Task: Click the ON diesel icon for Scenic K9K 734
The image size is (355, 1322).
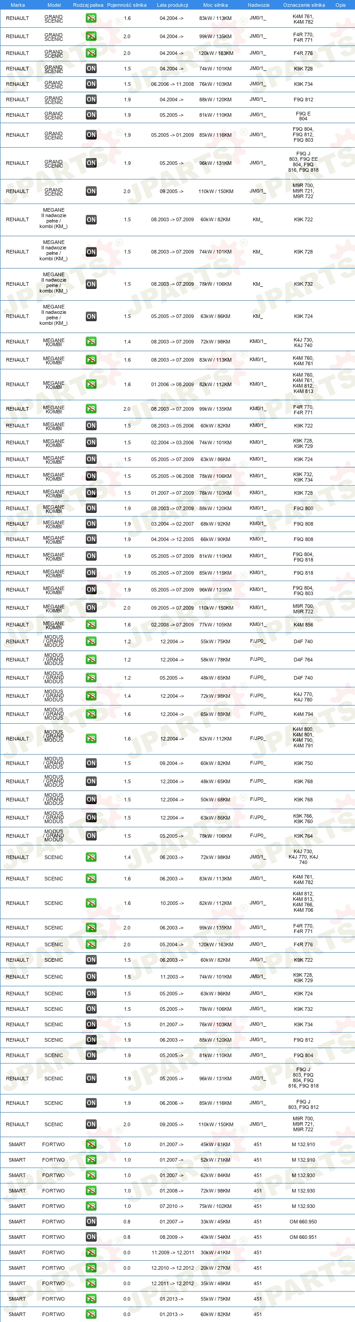Action: (91, 1024)
